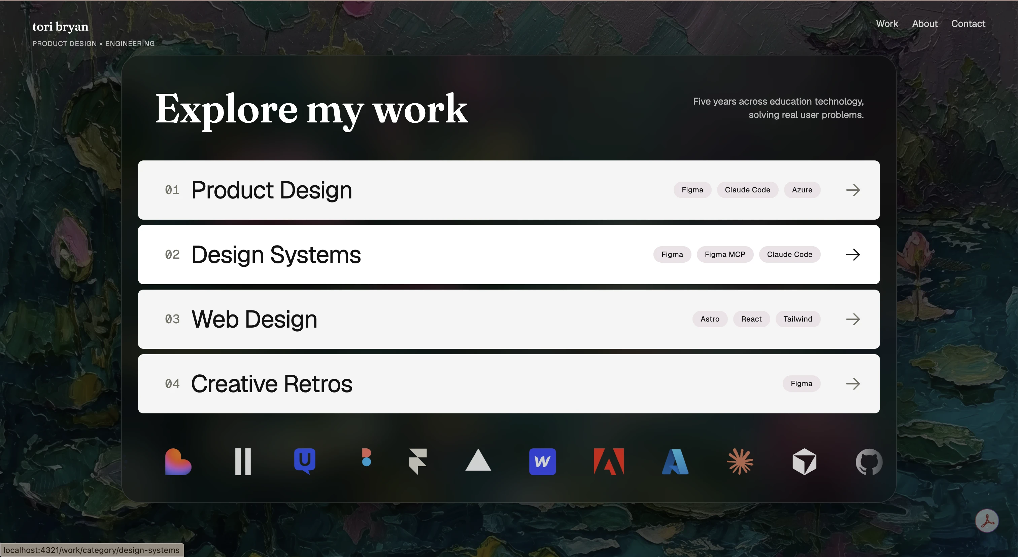This screenshot has width=1018, height=557.
Task: Click the Astro tag
Action: (x=710, y=319)
